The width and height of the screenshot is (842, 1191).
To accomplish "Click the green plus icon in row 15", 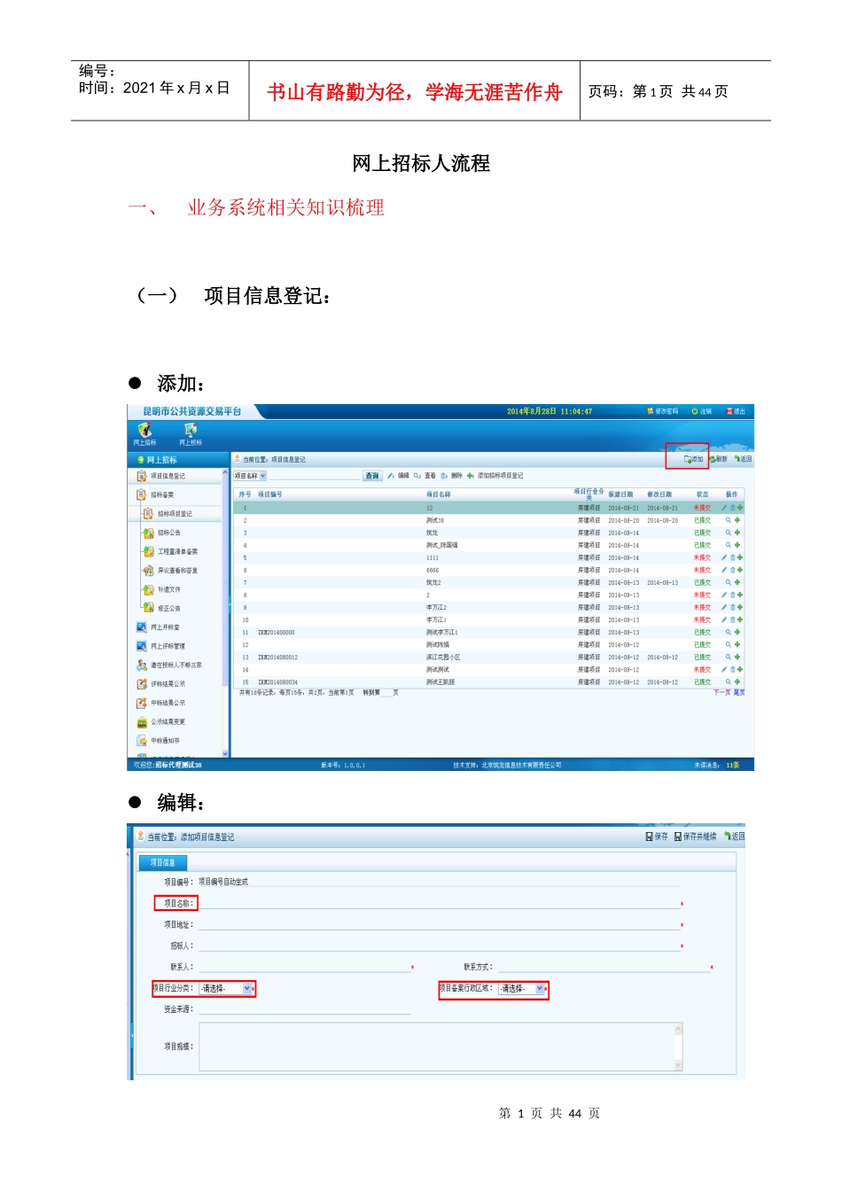I will [x=737, y=681].
